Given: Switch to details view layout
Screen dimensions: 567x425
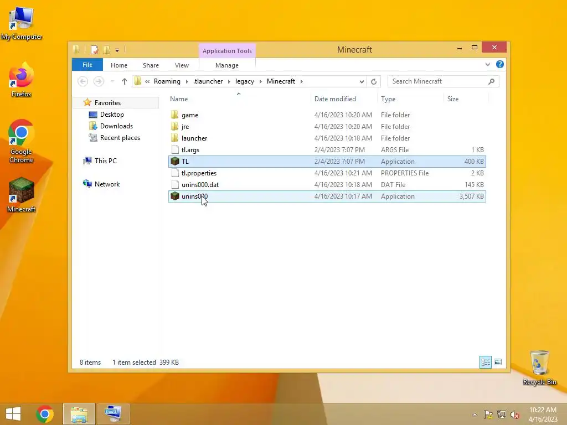Looking at the screenshot, I should coord(485,362).
